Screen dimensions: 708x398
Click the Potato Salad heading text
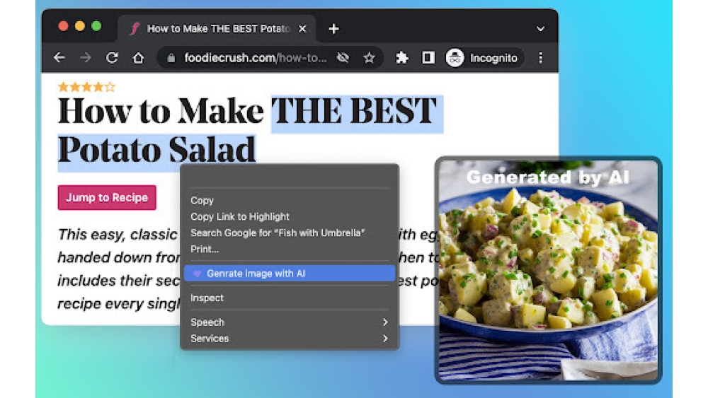pyautogui.click(x=157, y=150)
